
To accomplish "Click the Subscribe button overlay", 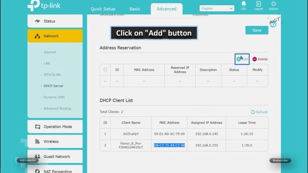I will 280,161.
